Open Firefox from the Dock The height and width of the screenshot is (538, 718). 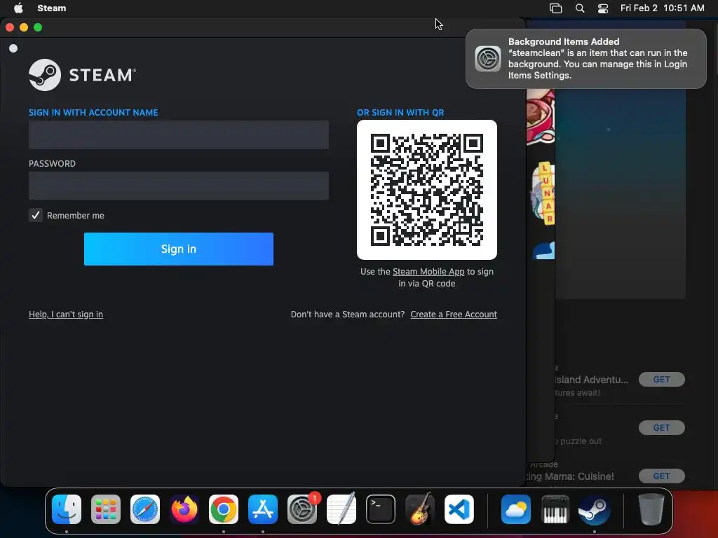[184, 509]
